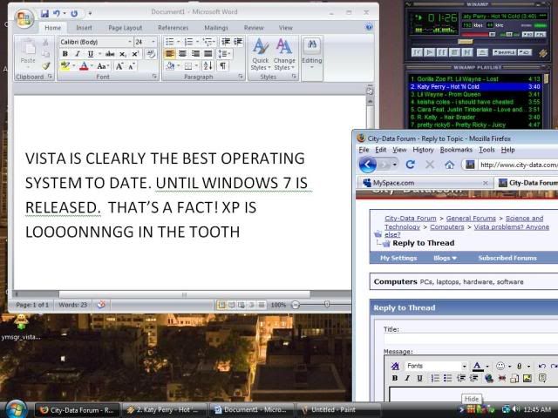Increase indent in Word ribbon
This screenshot has width=558, height=418.
point(238,42)
